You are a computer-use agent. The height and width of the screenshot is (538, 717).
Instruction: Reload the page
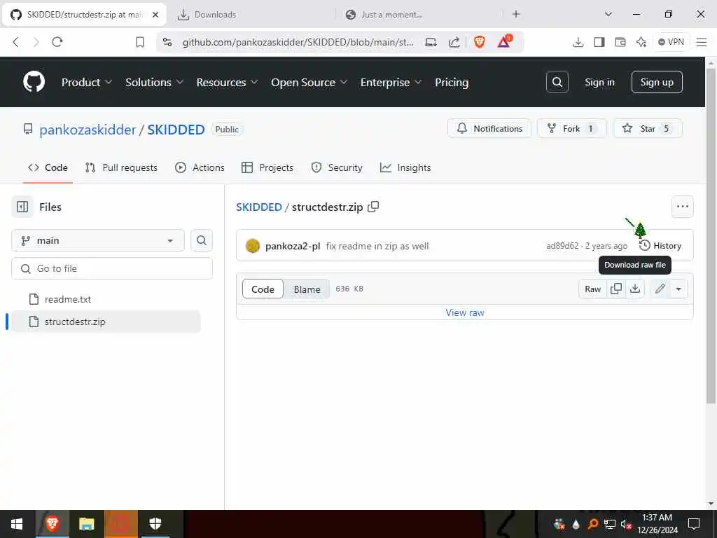click(57, 42)
